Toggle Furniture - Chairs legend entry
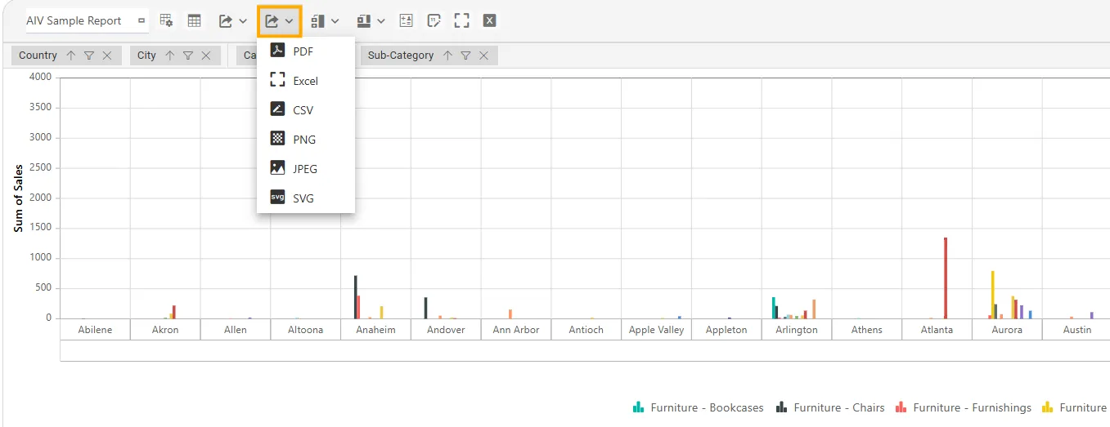Screen dimensions: 1110x427 pos(830,407)
